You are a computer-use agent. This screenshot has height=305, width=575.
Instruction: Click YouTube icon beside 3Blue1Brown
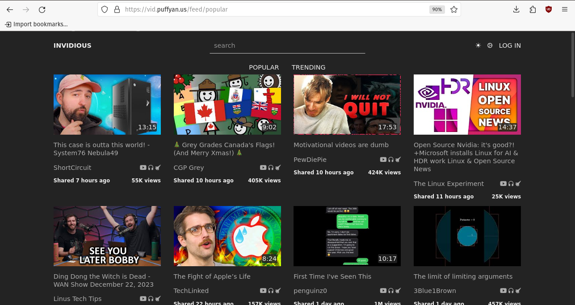pos(504,291)
